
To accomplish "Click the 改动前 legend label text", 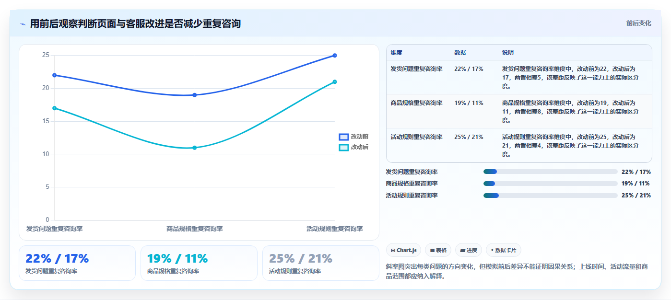I will pyautogui.click(x=360, y=137).
